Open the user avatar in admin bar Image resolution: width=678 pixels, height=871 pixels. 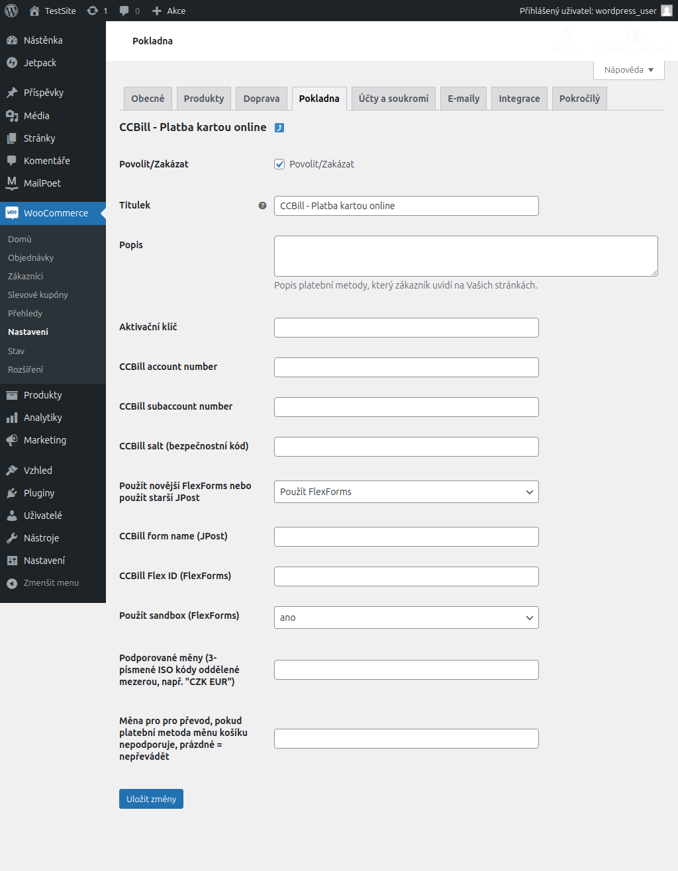pyautogui.click(x=667, y=11)
